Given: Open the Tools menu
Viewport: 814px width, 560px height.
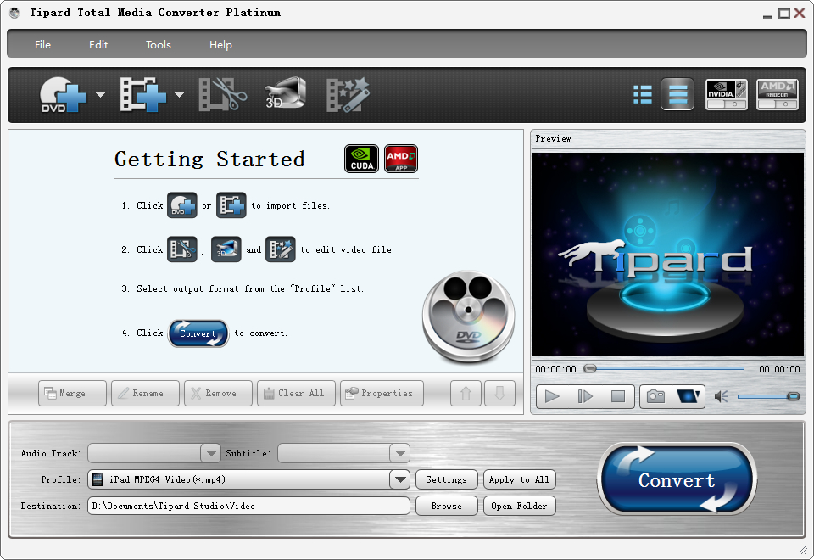Looking at the screenshot, I should pos(159,45).
